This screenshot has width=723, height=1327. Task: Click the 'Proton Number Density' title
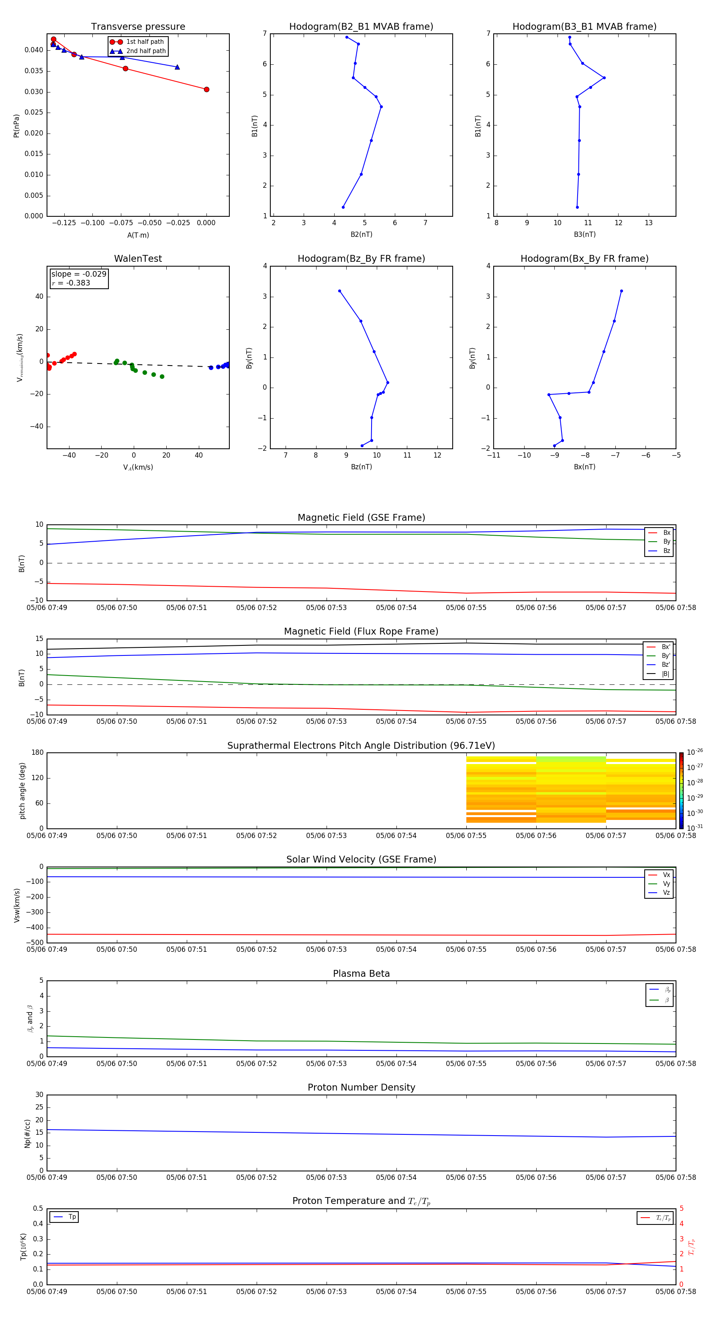coord(361,1087)
